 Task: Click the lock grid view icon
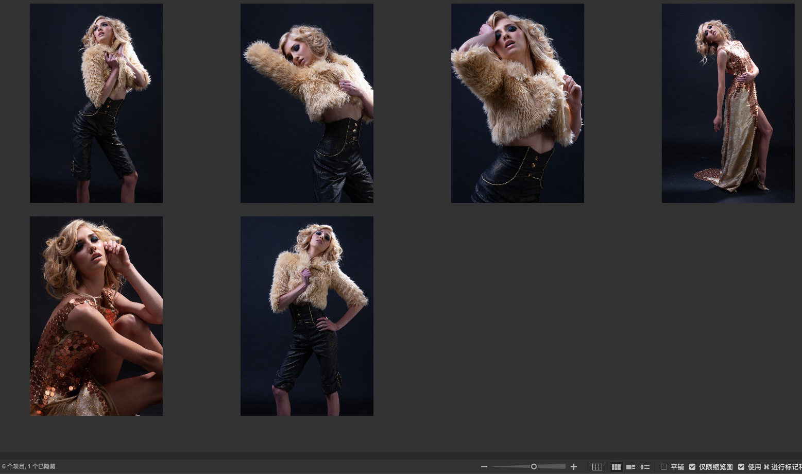click(x=597, y=467)
